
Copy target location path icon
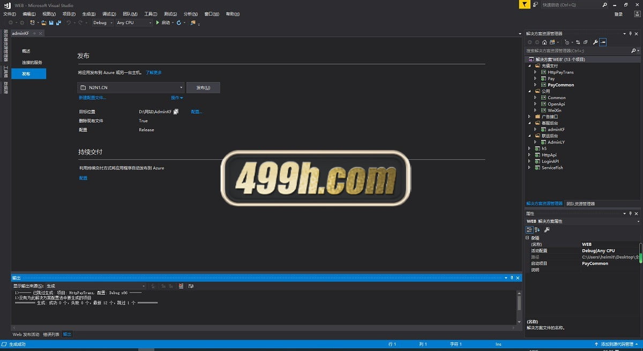point(176,111)
